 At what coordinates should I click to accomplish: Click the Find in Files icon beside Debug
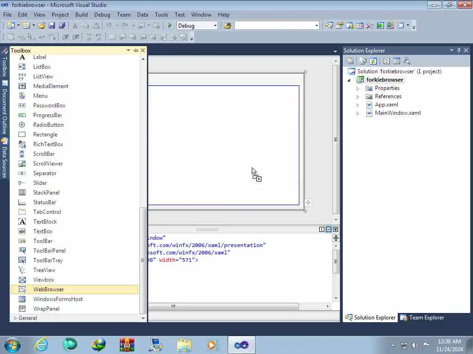point(227,26)
